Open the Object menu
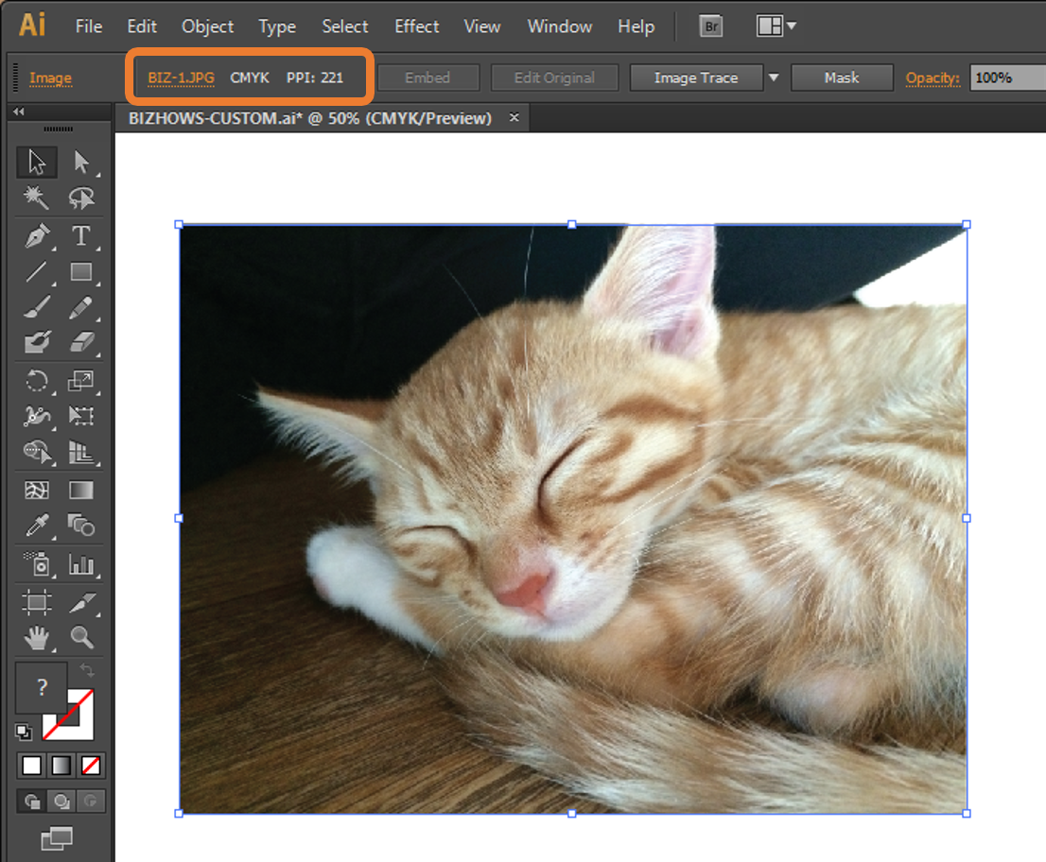 point(207,26)
